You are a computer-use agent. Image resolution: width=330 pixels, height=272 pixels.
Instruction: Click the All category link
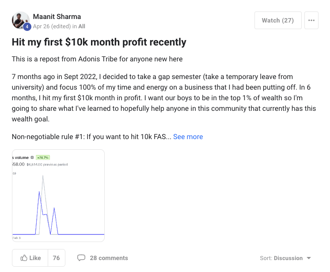click(82, 26)
